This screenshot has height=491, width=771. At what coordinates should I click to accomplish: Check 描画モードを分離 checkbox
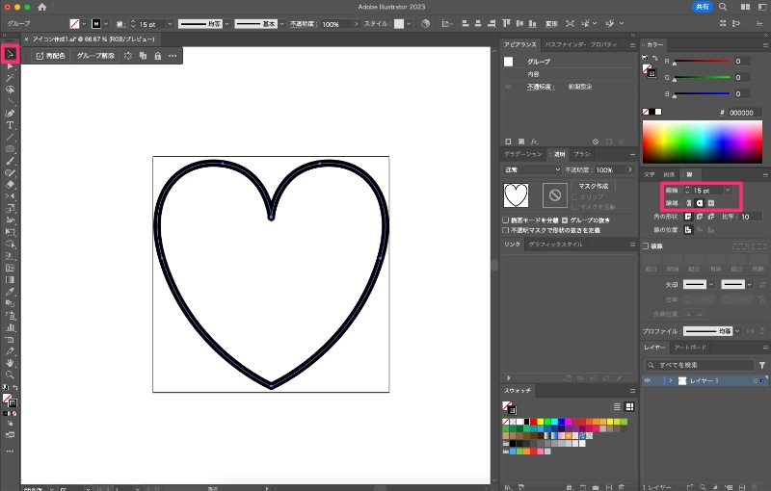coord(505,220)
